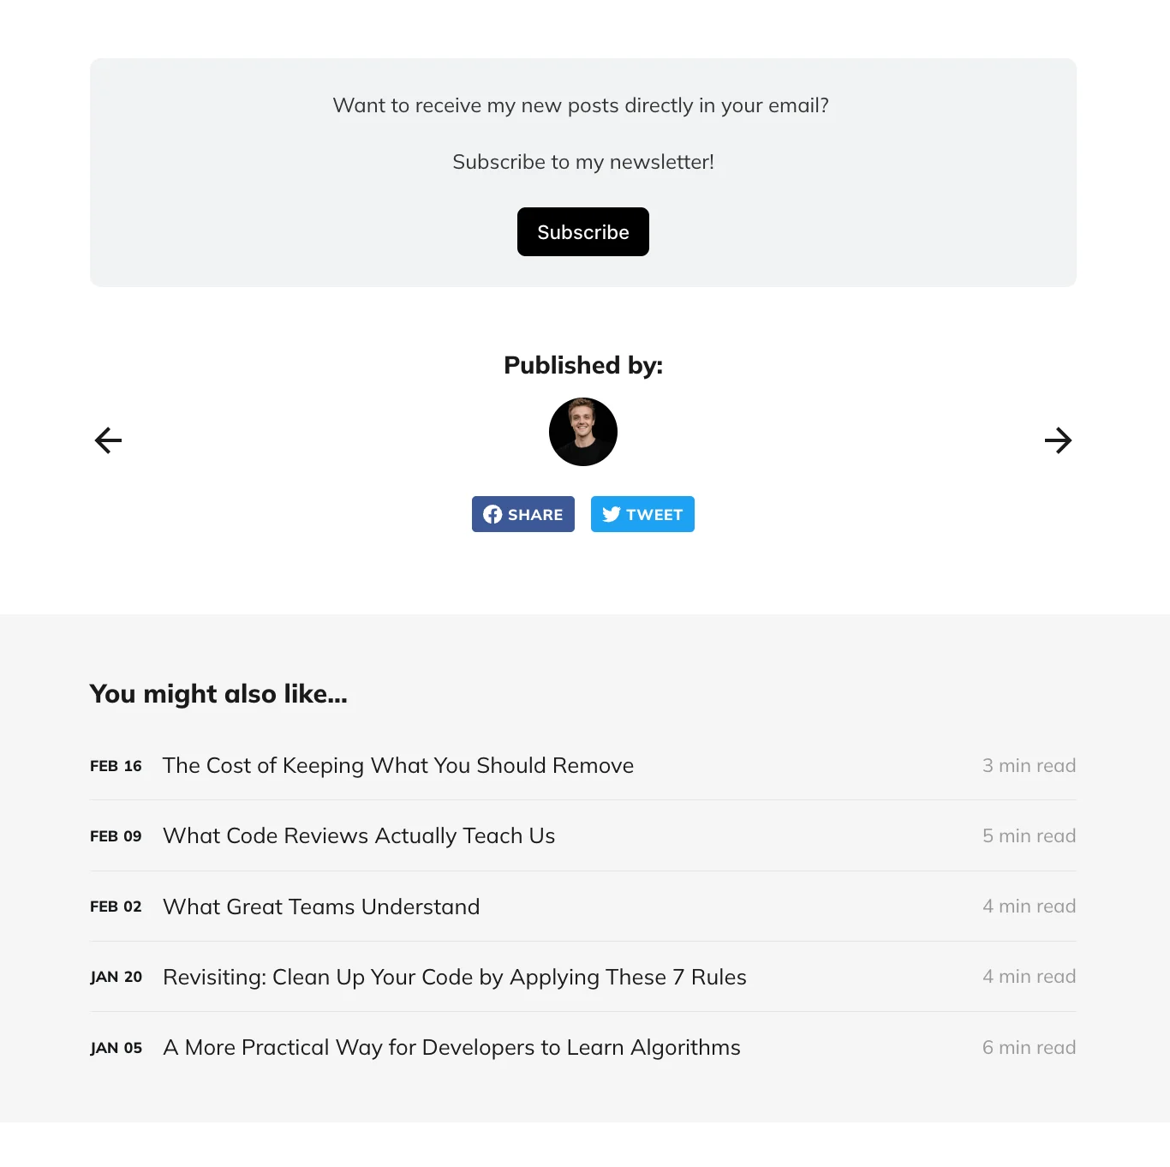Click the '3 min read' label
Viewport: 1170px width, 1167px height.
pos(1029,765)
